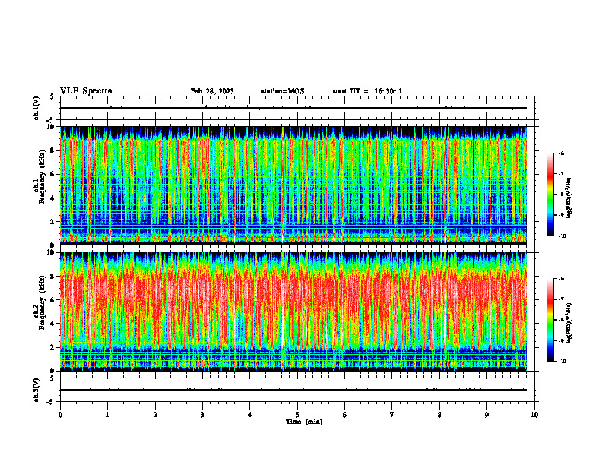This screenshot has height=465, width=602.
Task: Click the "-10" tick on ch.1 colorbar
Action: 562,236
